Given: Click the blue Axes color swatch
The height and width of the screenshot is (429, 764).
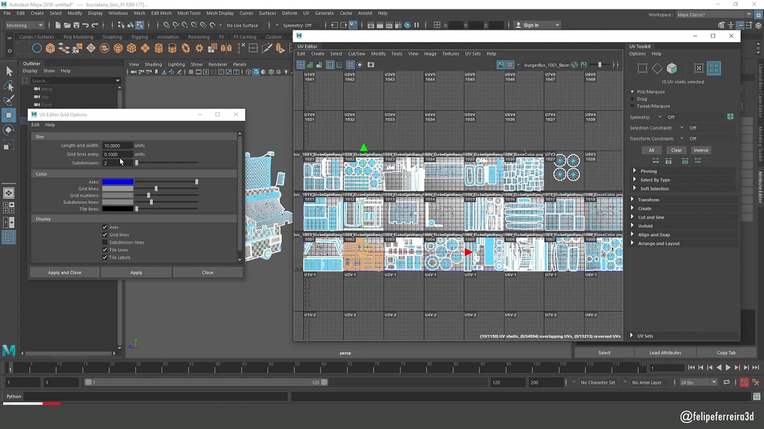Looking at the screenshot, I should point(118,182).
